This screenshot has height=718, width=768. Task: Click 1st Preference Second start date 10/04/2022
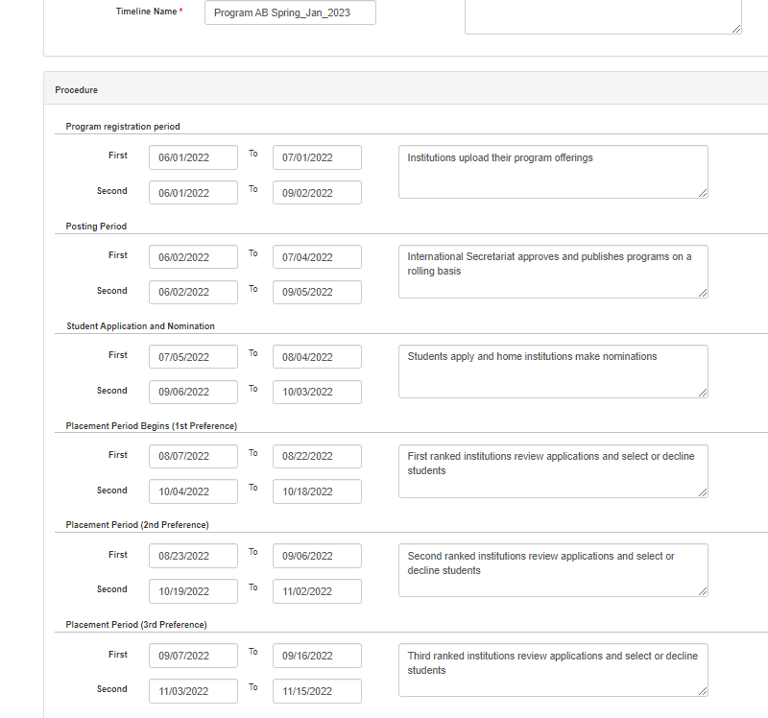tap(193, 492)
